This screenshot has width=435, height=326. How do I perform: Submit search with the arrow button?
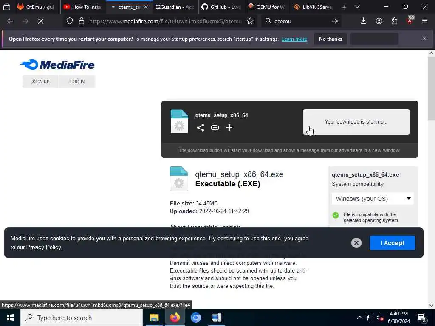(x=335, y=21)
